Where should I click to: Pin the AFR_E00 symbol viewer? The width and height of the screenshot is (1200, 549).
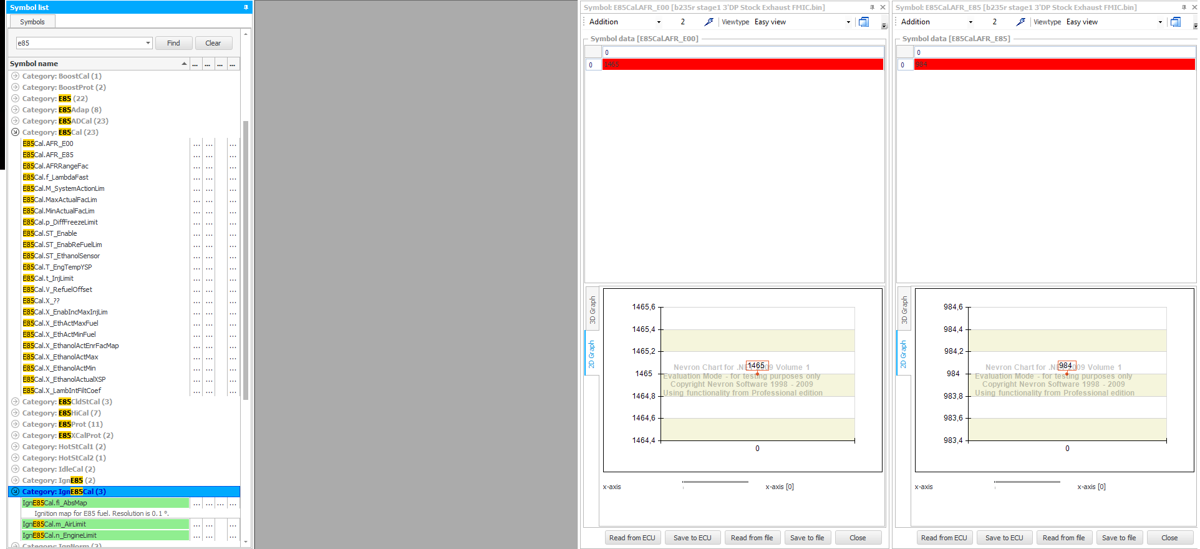coord(872,7)
